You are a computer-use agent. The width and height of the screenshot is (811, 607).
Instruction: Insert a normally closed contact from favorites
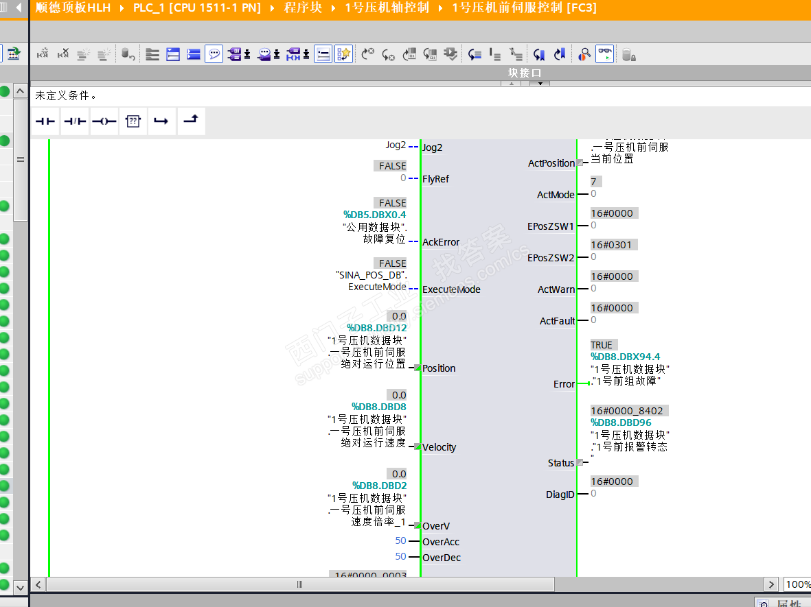point(75,121)
